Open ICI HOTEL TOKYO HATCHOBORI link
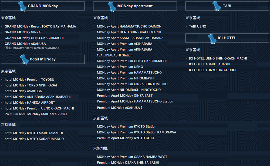 point(214,70)
